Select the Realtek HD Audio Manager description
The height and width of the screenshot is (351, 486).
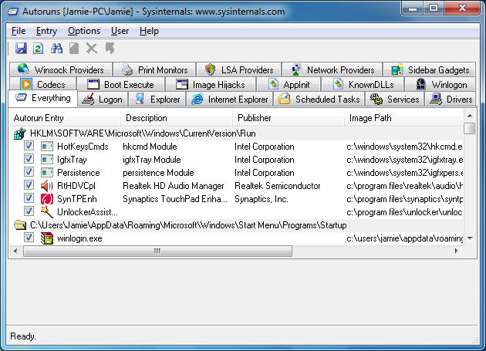click(174, 186)
